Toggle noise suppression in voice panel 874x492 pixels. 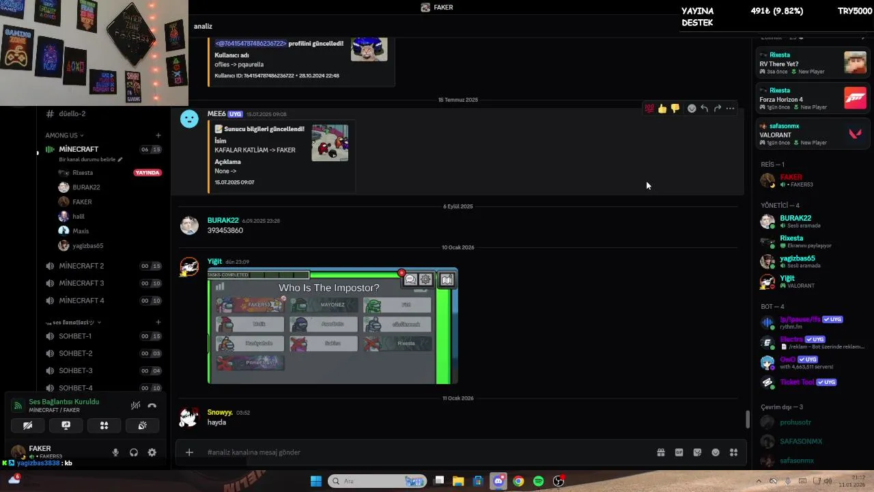click(135, 406)
